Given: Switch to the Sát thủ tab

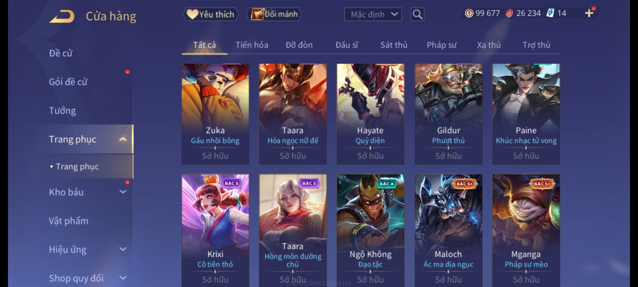Looking at the screenshot, I should pos(394,45).
